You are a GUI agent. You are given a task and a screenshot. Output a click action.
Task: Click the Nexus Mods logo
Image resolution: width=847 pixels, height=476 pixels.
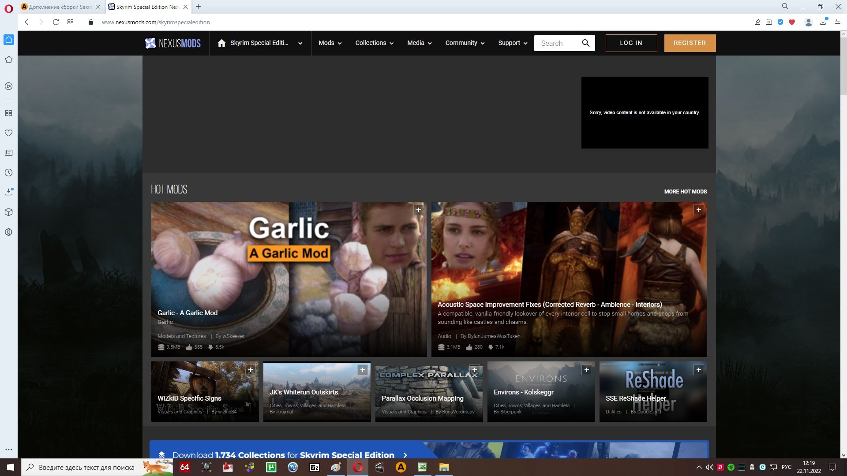[173, 43]
